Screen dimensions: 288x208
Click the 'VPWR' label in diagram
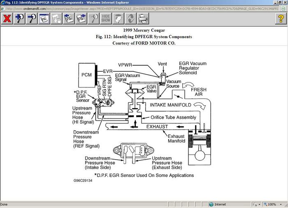[125, 65]
